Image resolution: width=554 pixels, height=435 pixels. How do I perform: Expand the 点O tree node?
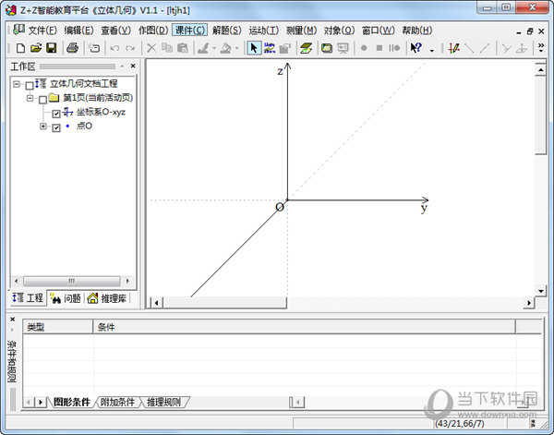[x=43, y=127]
